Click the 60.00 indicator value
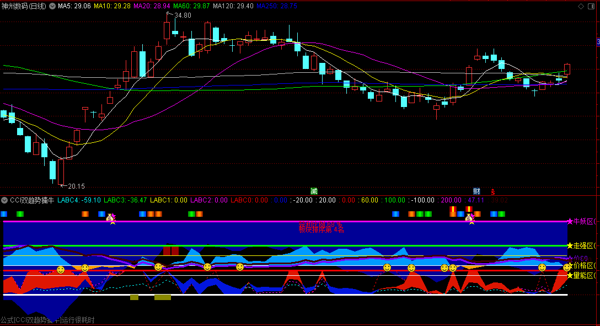The image size is (600, 326). pyautogui.click(x=369, y=200)
